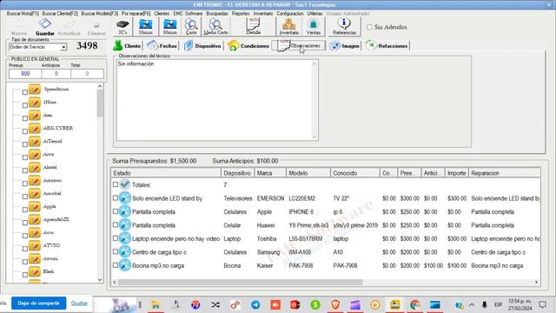
Task: Open the Referencias info icon
Action: pyautogui.click(x=344, y=23)
